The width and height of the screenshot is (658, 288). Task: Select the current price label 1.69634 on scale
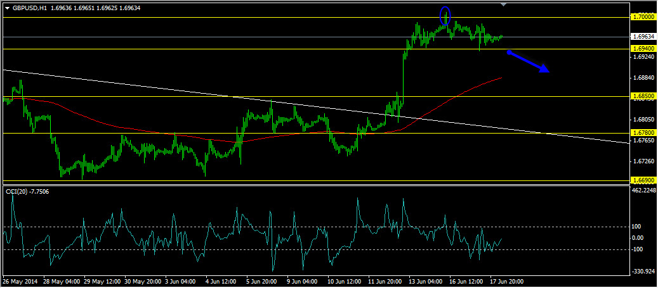coord(643,37)
